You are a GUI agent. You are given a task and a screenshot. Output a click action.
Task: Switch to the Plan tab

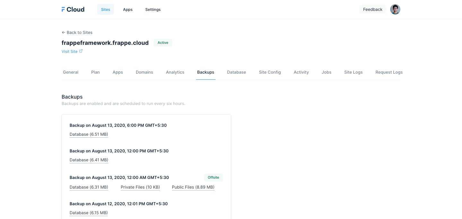click(95, 72)
